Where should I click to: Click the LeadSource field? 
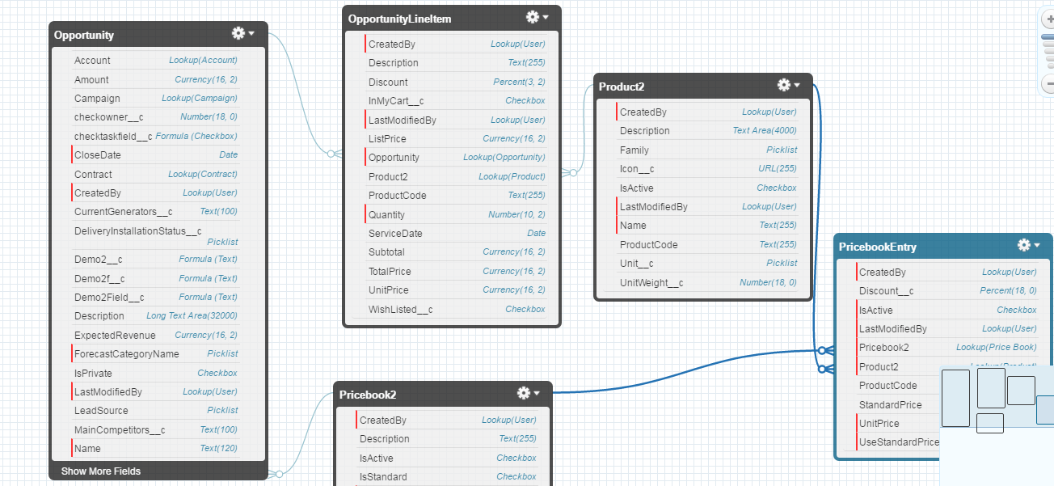click(156, 411)
